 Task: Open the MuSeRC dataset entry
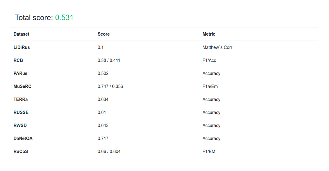(22, 86)
